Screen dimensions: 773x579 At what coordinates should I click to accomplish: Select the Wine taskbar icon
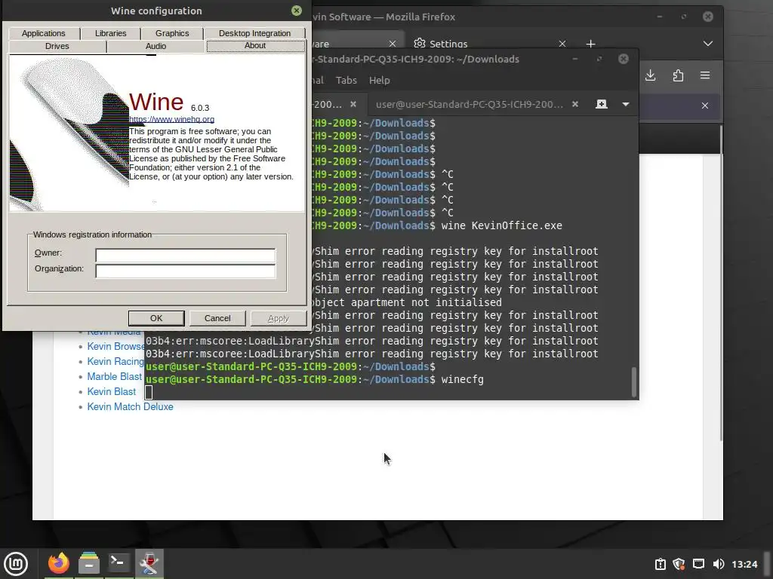(x=149, y=563)
